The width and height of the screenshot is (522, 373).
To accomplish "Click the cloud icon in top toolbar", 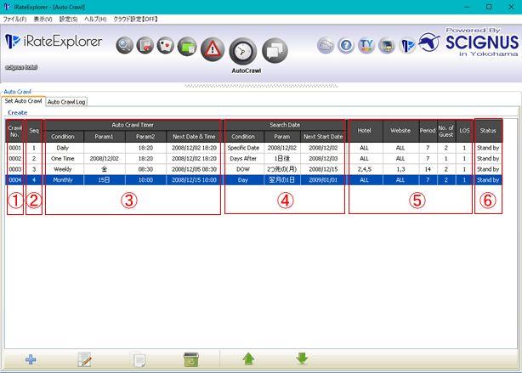I will (326, 45).
